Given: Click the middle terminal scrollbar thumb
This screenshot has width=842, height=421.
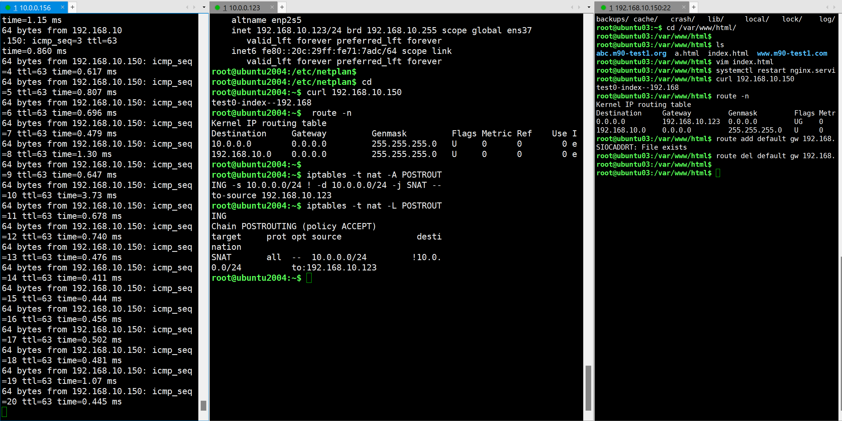Looking at the screenshot, I should pos(588,388).
